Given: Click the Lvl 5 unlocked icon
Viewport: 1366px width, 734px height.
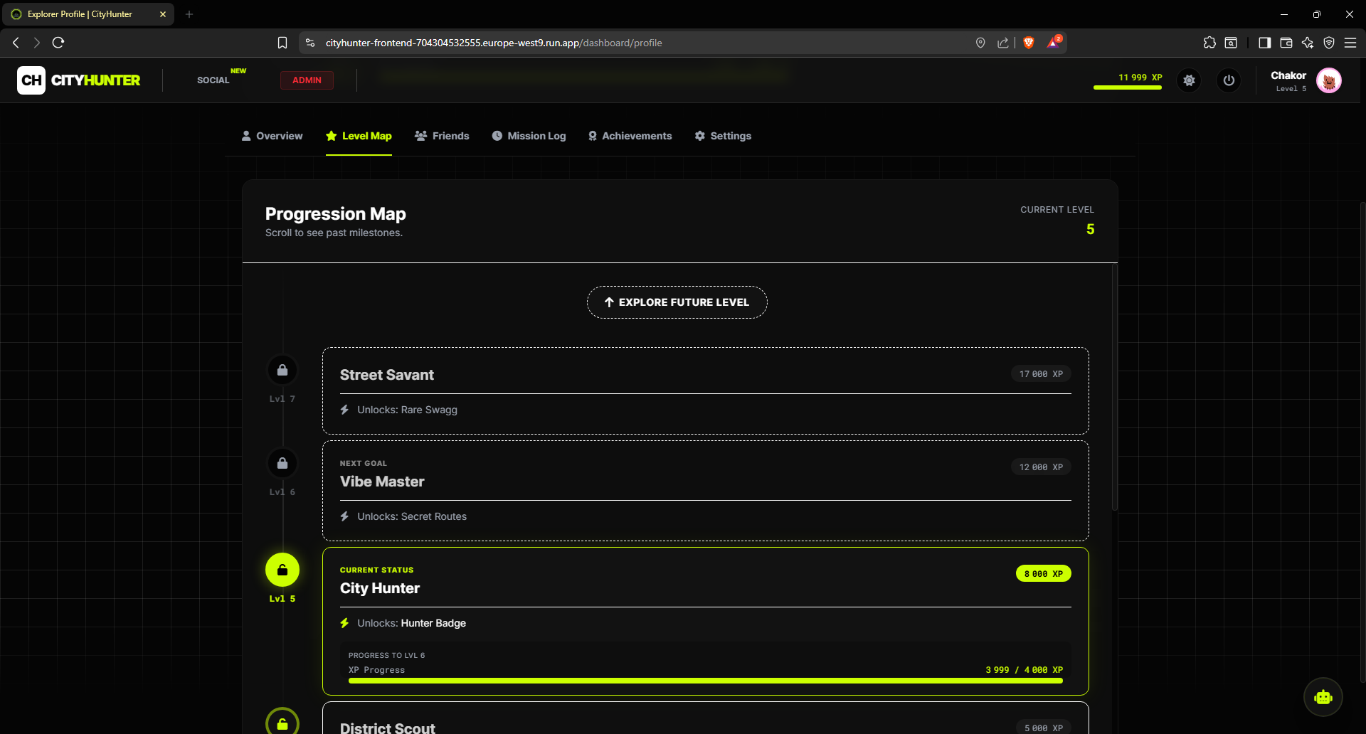Looking at the screenshot, I should tap(282, 570).
